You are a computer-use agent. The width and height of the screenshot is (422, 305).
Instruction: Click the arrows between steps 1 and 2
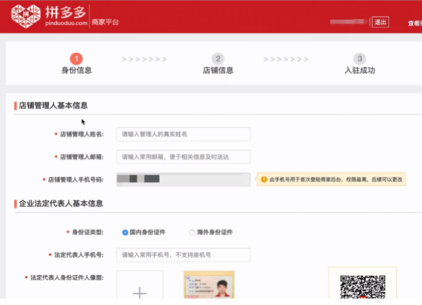pyautogui.click(x=144, y=59)
